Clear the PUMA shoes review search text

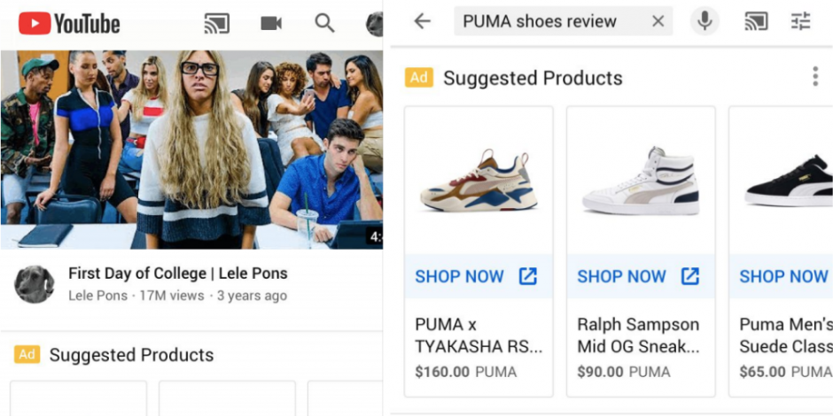(x=658, y=21)
